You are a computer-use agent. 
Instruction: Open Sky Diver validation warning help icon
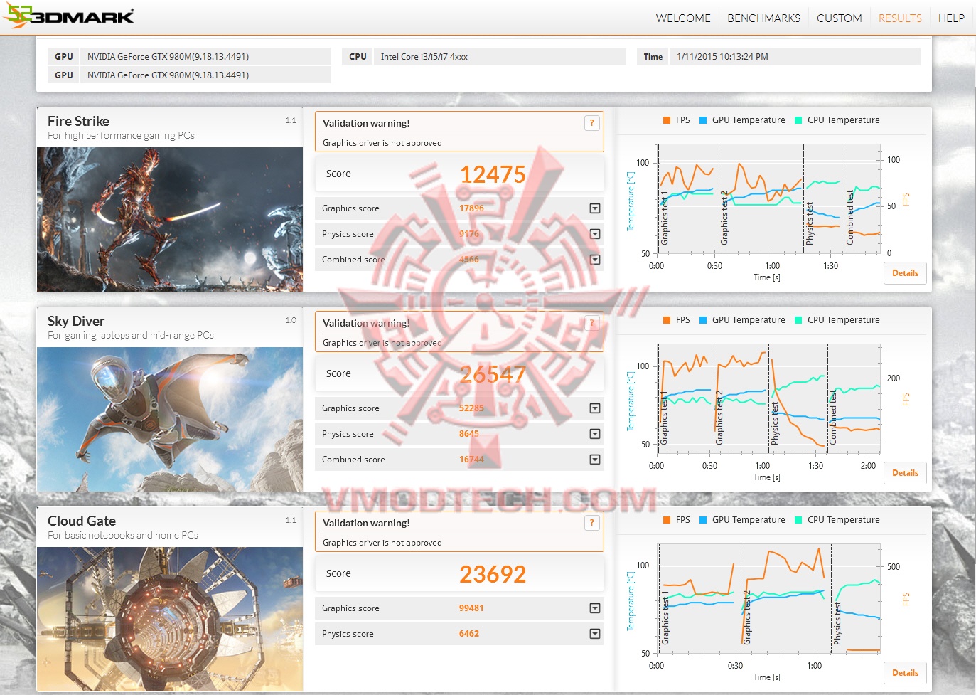point(591,323)
